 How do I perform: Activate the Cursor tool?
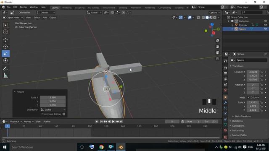(x=5, y=32)
